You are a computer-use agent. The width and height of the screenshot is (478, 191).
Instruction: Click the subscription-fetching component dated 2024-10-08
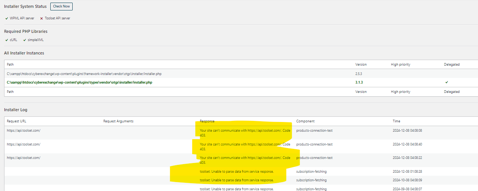(x=311, y=180)
